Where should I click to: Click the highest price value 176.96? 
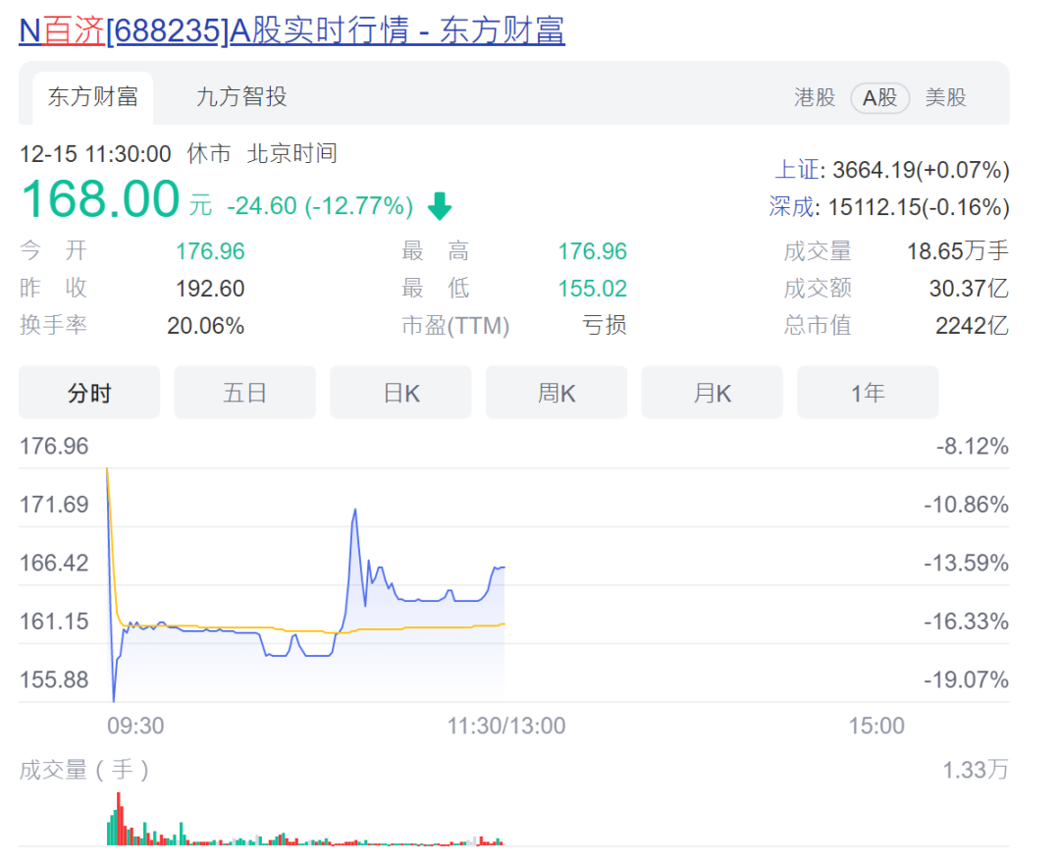(592, 250)
